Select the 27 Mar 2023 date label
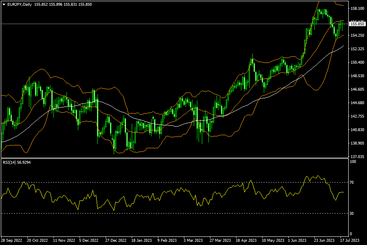This screenshot has width=367, height=245. pyautogui.click(x=220, y=241)
